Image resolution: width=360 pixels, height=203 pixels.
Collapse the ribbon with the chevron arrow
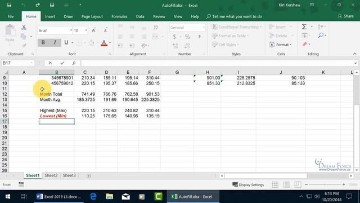click(355, 54)
